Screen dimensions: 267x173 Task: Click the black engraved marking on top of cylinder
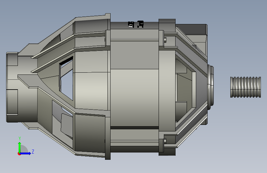(x=136, y=24)
